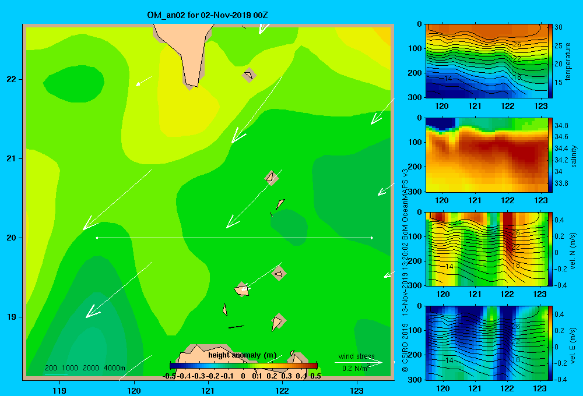Open the salinity cross-section panel
This screenshot has width=583, height=396.
pos(487,155)
